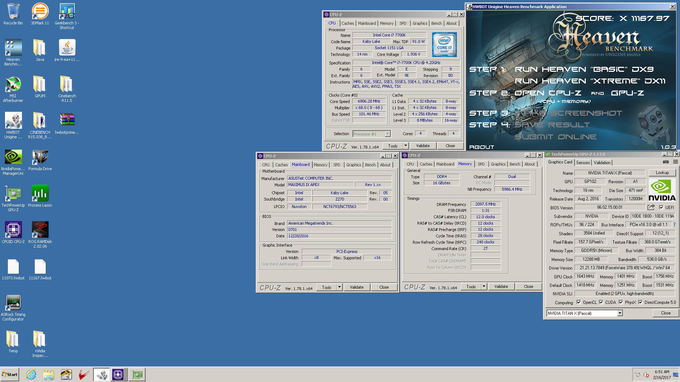Switch to Caches tab in top CPU-Z window
Screen dimensions: 680x382
348,23
